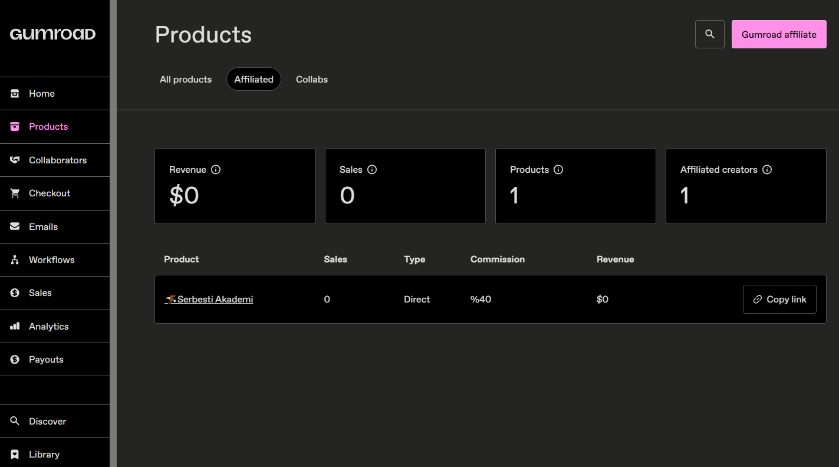The image size is (839, 467).
Task: Switch to the All products tab
Action: click(x=186, y=79)
